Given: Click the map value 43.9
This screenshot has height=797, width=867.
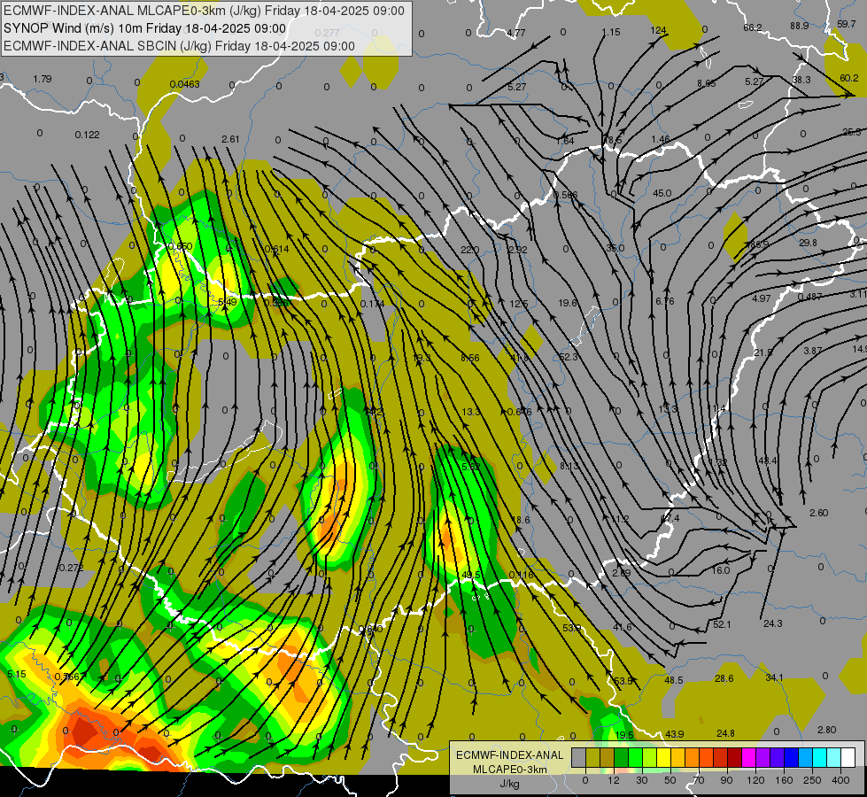Looking at the screenshot, I should point(675,734).
